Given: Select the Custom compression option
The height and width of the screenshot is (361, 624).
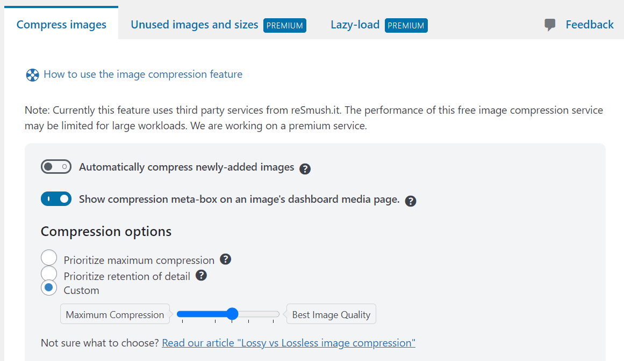Looking at the screenshot, I should [x=49, y=288].
